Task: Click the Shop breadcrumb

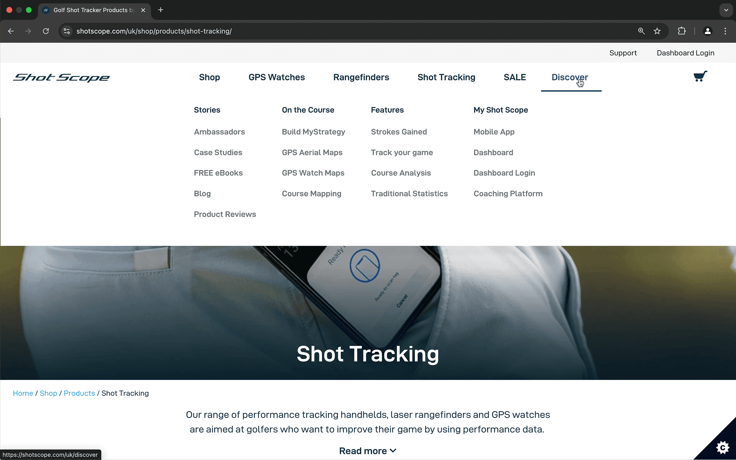Action: click(x=48, y=393)
